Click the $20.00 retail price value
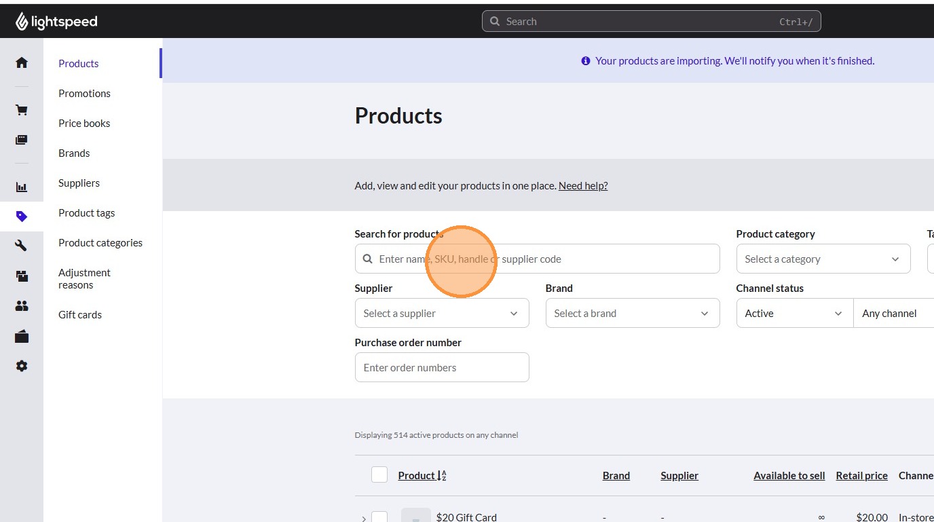The width and height of the screenshot is (934, 522). (872, 517)
